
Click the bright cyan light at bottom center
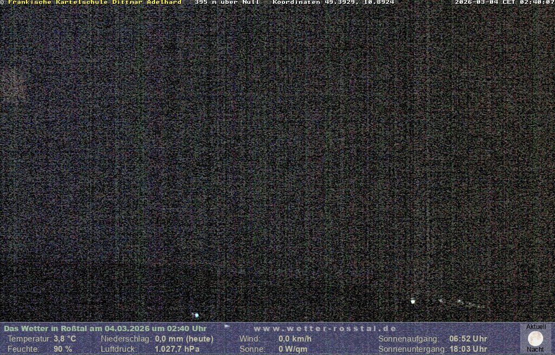point(196,315)
